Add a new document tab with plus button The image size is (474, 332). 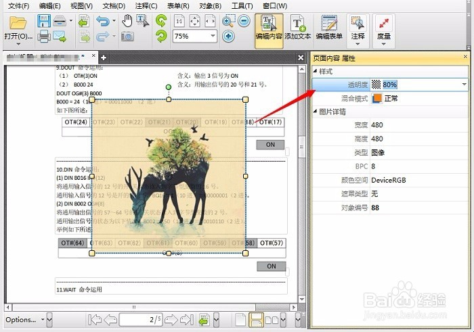point(104,57)
